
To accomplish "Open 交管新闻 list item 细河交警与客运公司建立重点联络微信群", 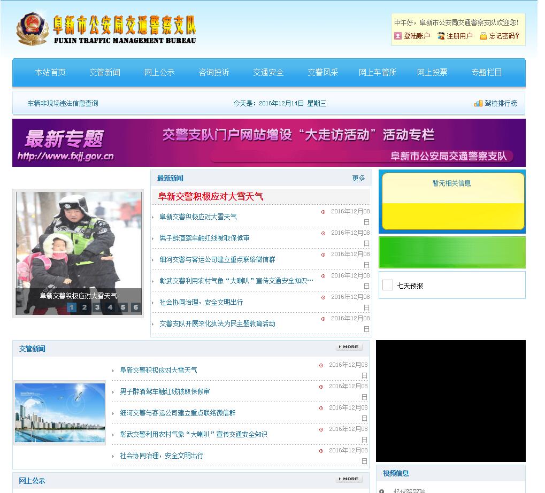I will point(178,413).
